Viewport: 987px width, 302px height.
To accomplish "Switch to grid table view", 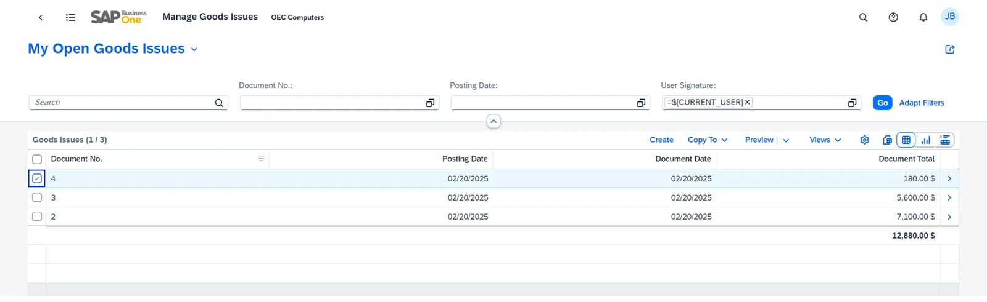I will (906, 140).
